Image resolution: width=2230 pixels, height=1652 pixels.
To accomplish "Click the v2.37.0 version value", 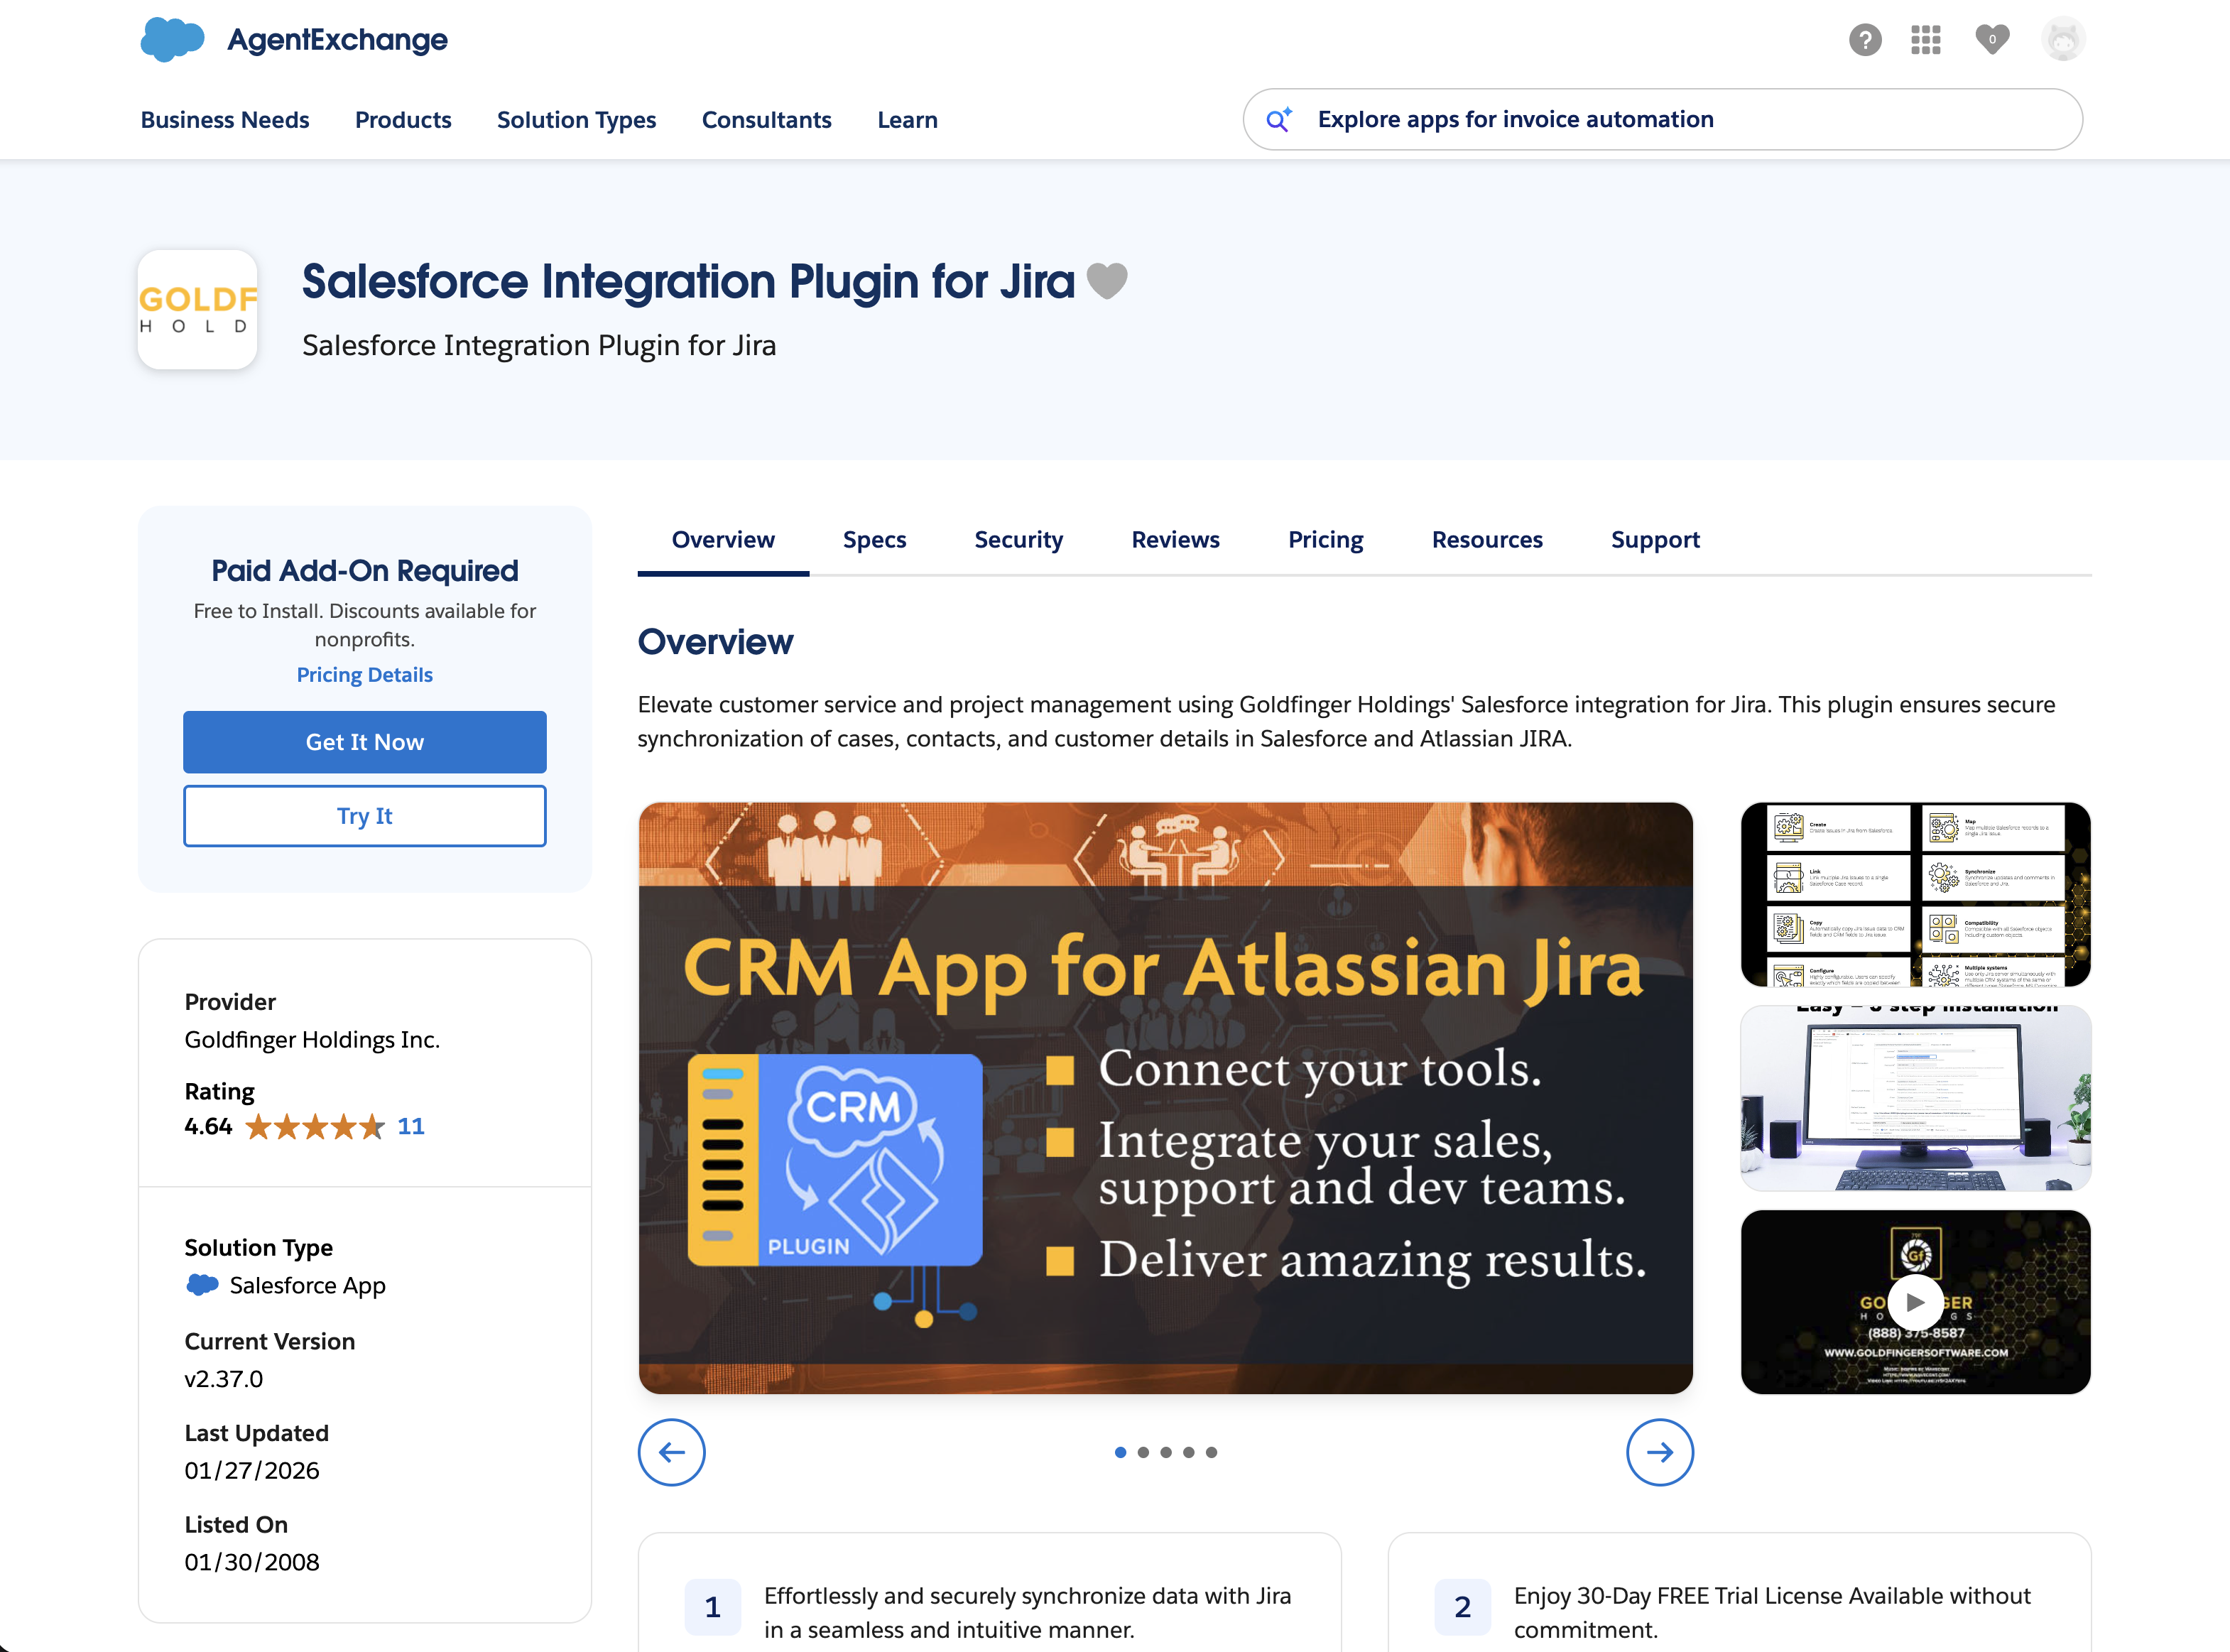I will (224, 1379).
